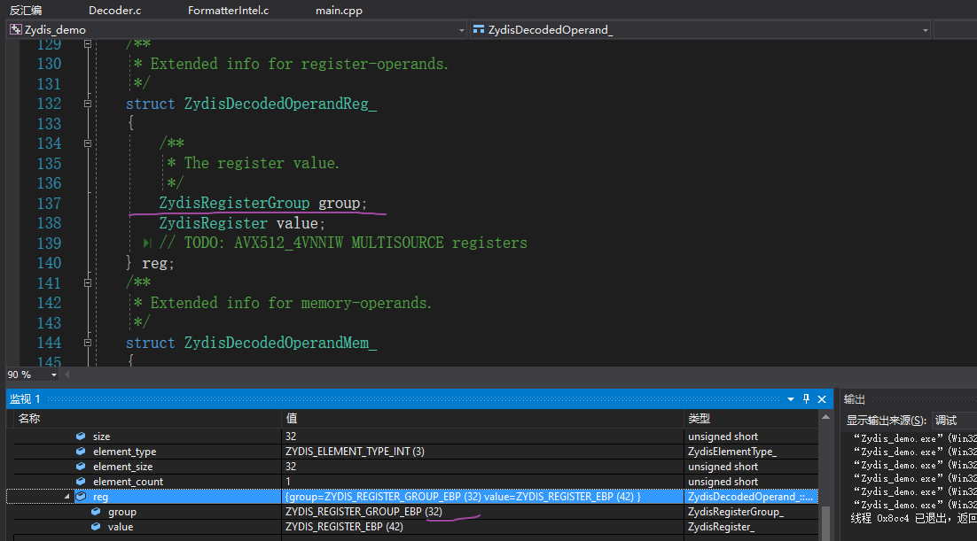Click type ZydisRegister_ cell
The width and height of the screenshot is (977, 541).
721,527
